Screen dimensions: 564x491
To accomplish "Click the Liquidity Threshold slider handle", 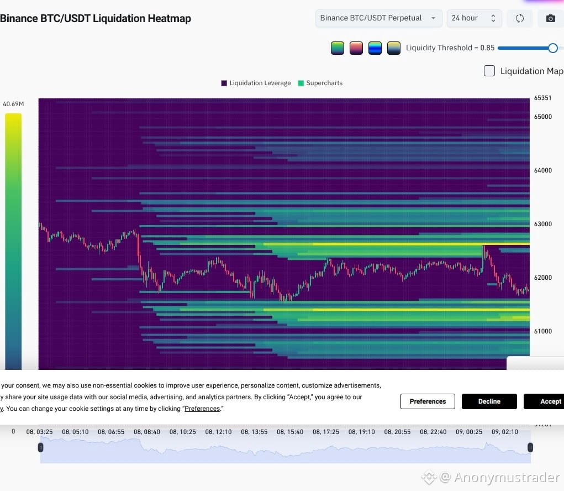I will (x=553, y=48).
